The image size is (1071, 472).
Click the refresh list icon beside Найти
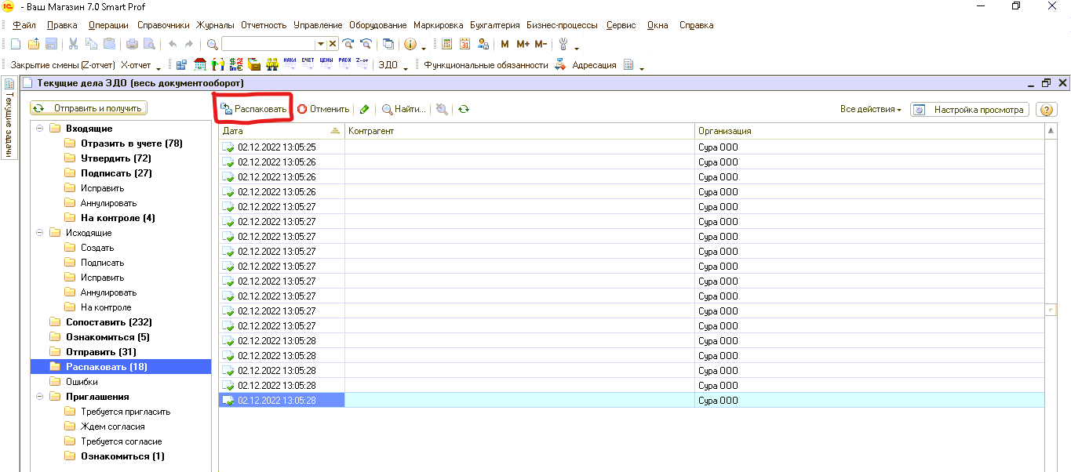coord(464,110)
